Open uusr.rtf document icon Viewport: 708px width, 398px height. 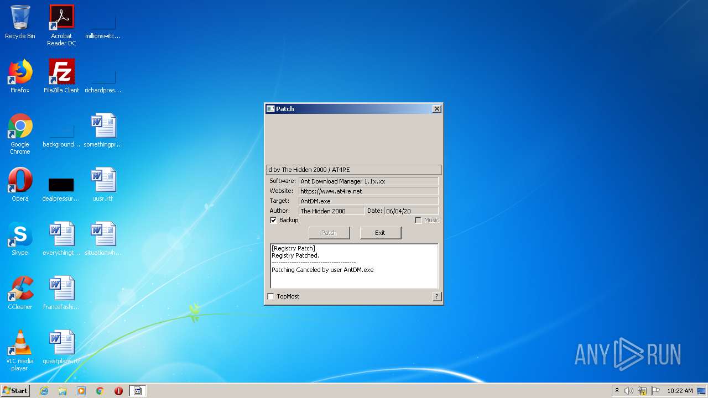pos(103,185)
